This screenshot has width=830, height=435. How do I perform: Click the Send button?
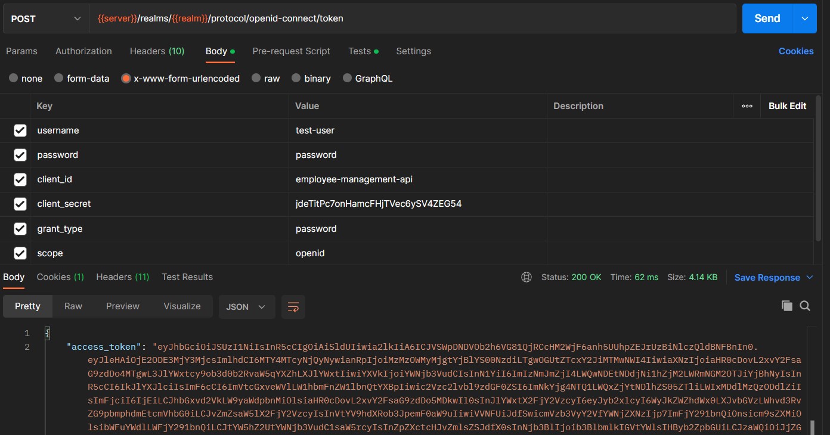coord(767,18)
